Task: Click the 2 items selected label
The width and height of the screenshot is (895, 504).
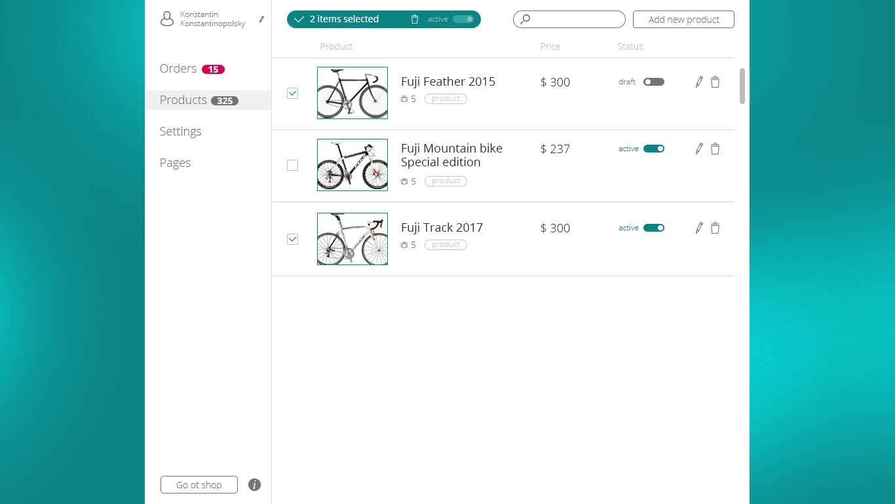Action: click(x=344, y=19)
